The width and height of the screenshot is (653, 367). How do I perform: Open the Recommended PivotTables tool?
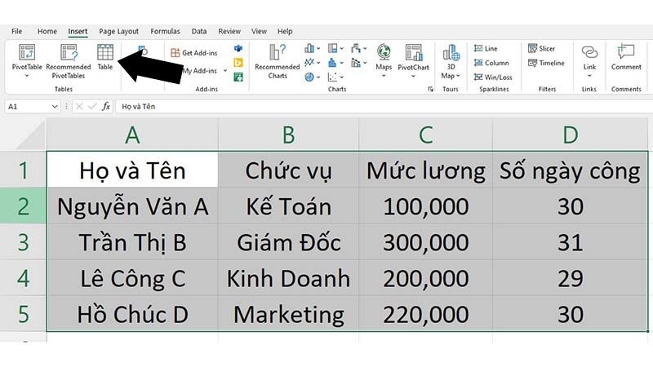click(69, 61)
